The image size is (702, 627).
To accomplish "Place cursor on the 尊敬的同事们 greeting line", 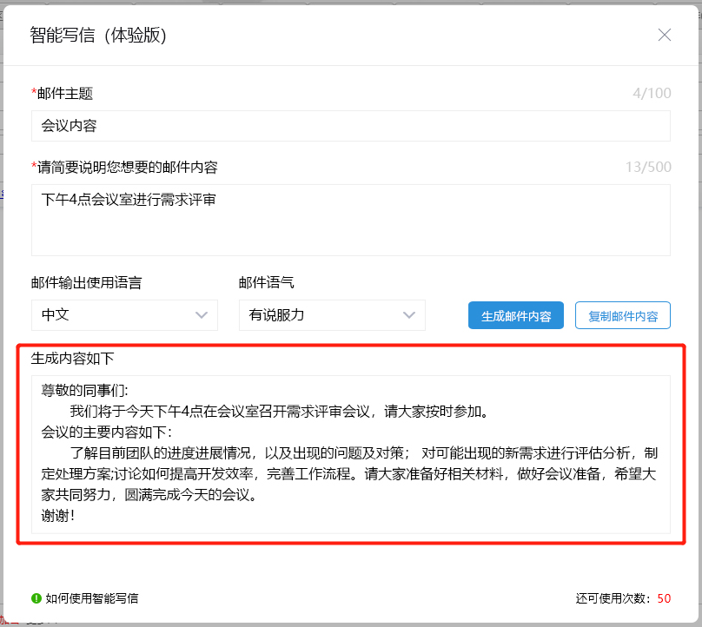I will [x=85, y=391].
